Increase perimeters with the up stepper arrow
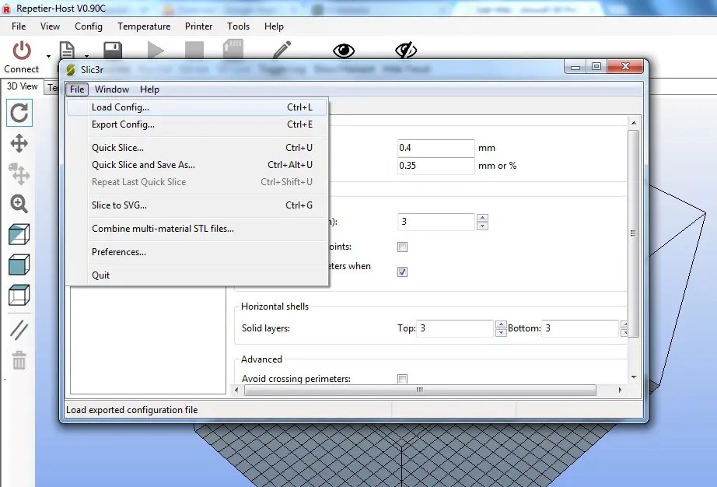This screenshot has height=487, width=717. click(482, 218)
